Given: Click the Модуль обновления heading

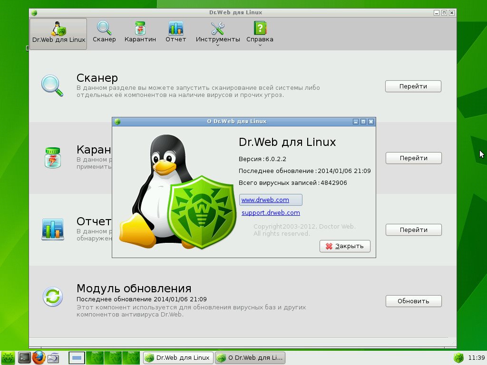Looking at the screenshot, I should tap(134, 288).
